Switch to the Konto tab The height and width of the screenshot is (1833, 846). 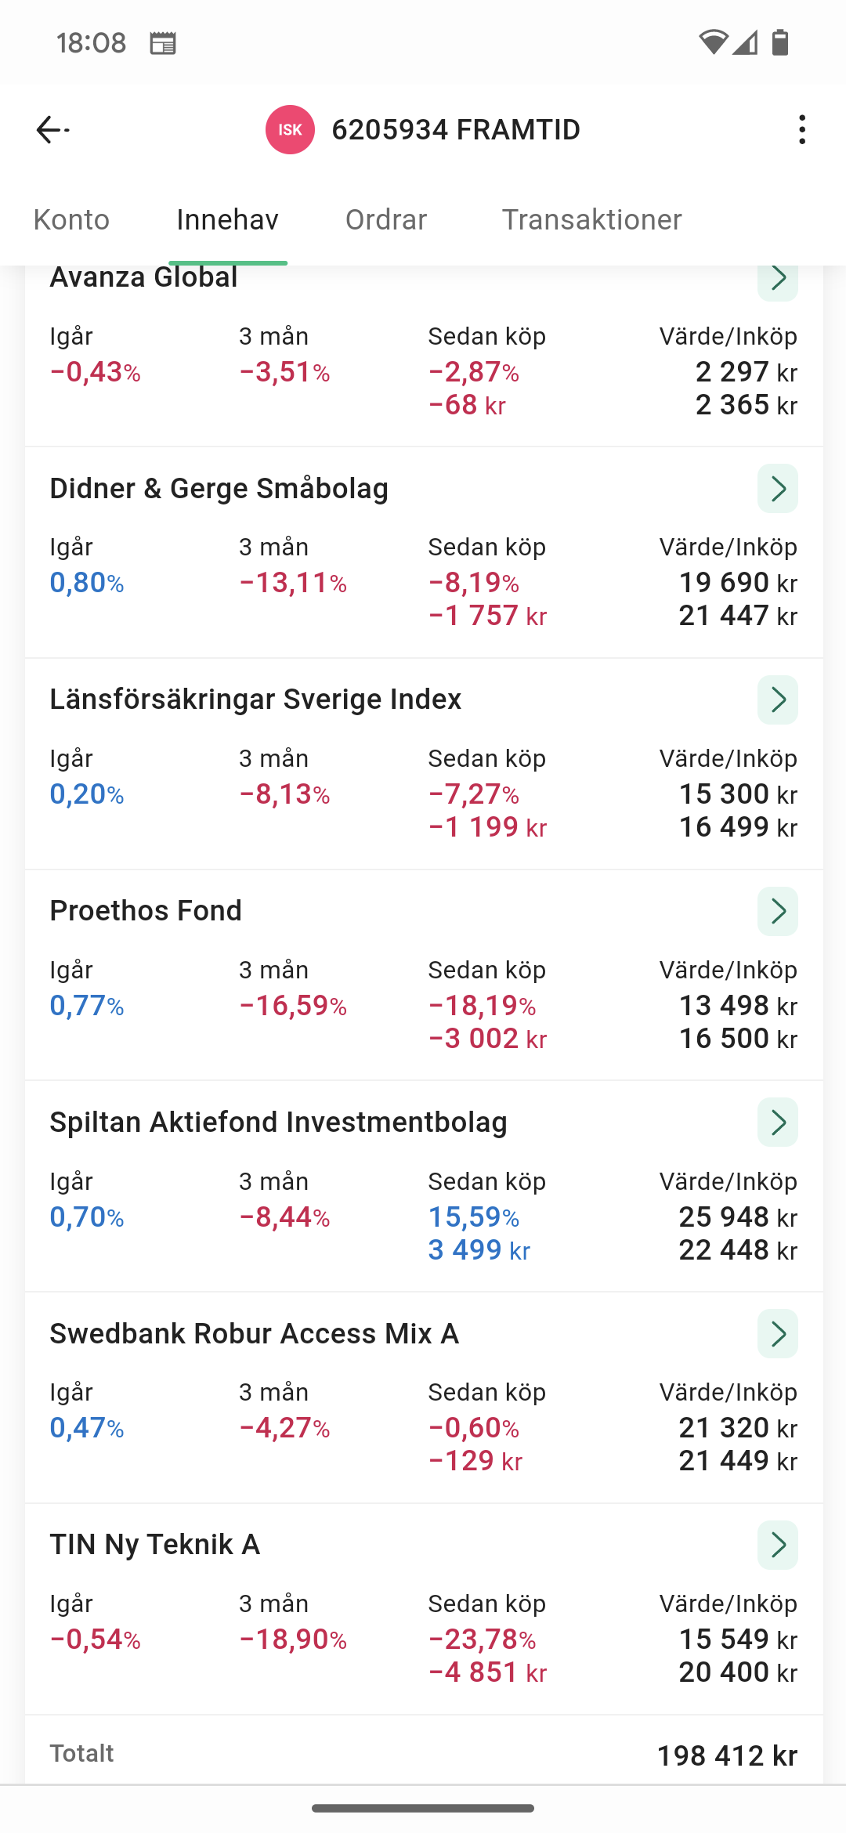pos(71,220)
